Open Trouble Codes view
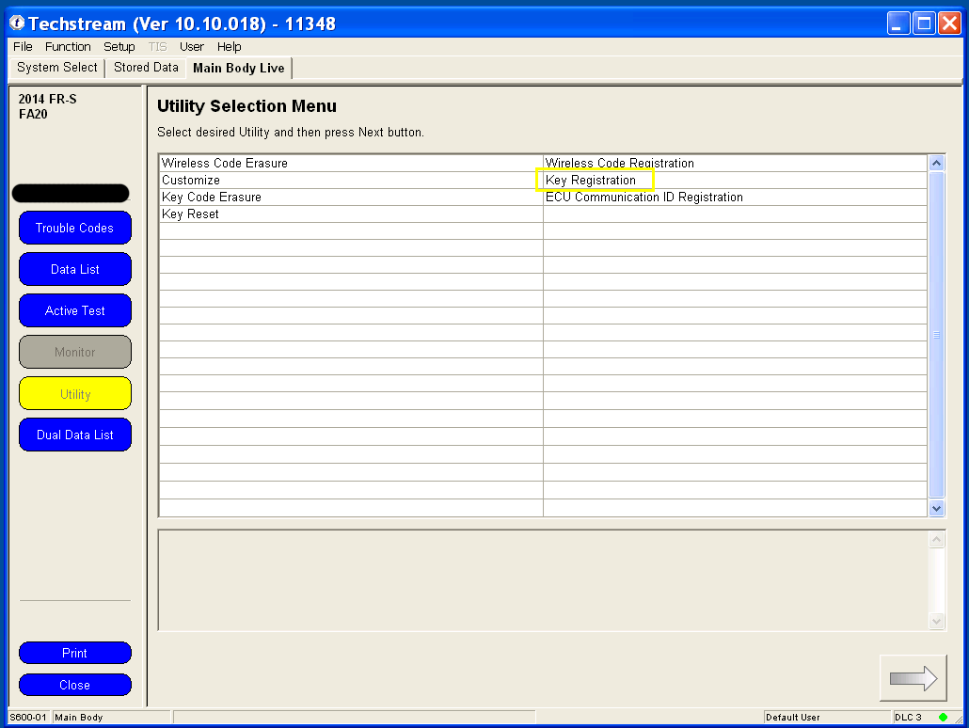This screenshot has height=728, width=969. (75, 228)
